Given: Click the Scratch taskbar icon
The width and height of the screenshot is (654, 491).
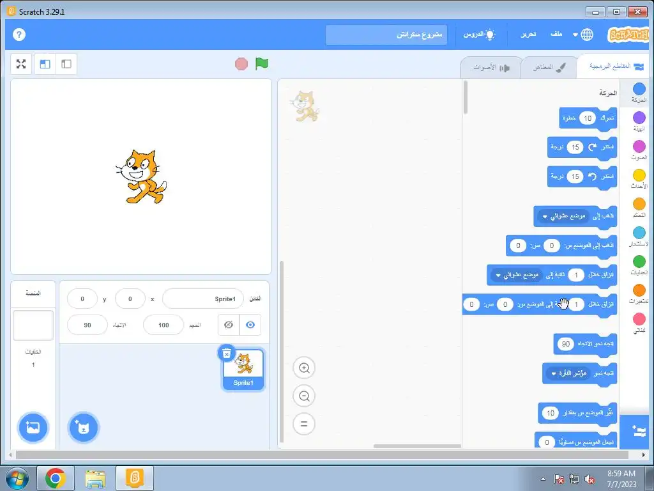Looking at the screenshot, I should coord(135,478).
